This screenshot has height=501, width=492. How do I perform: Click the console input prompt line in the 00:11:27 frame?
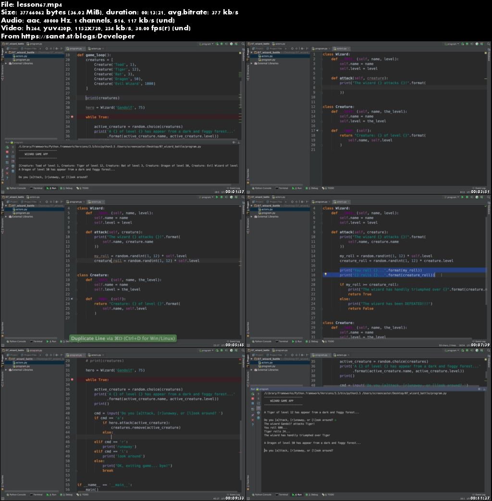tap(298, 451)
